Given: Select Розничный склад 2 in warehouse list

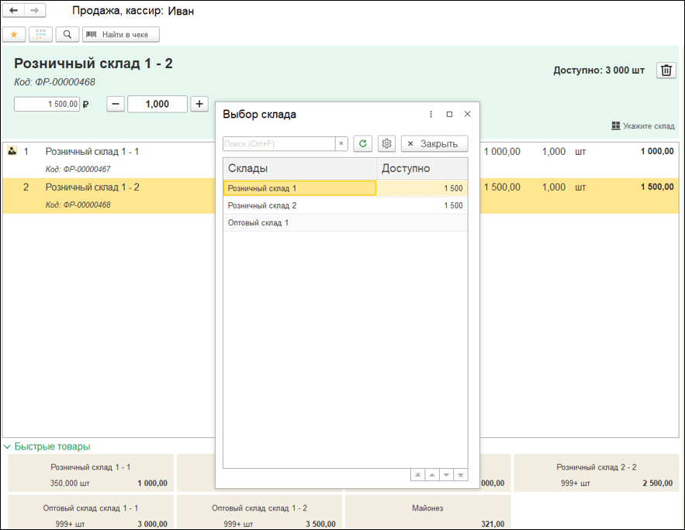Looking at the screenshot, I should [262, 206].
